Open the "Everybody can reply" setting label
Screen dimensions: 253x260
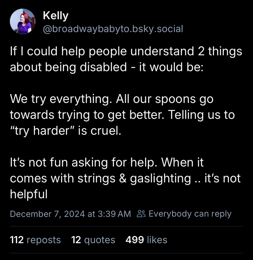190,214
